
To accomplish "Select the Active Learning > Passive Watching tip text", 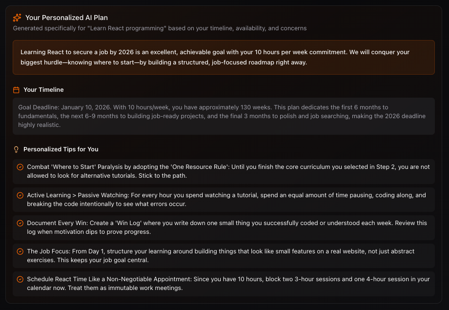I will [226, 199].
